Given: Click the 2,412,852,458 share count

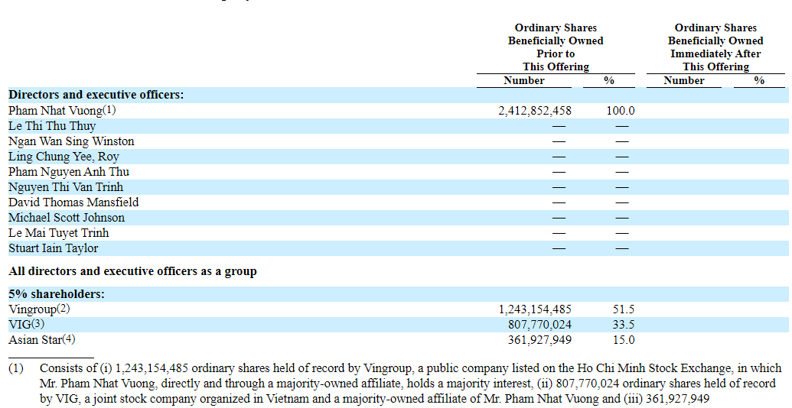Looking at the screenshot, I should tap(535, 111).
